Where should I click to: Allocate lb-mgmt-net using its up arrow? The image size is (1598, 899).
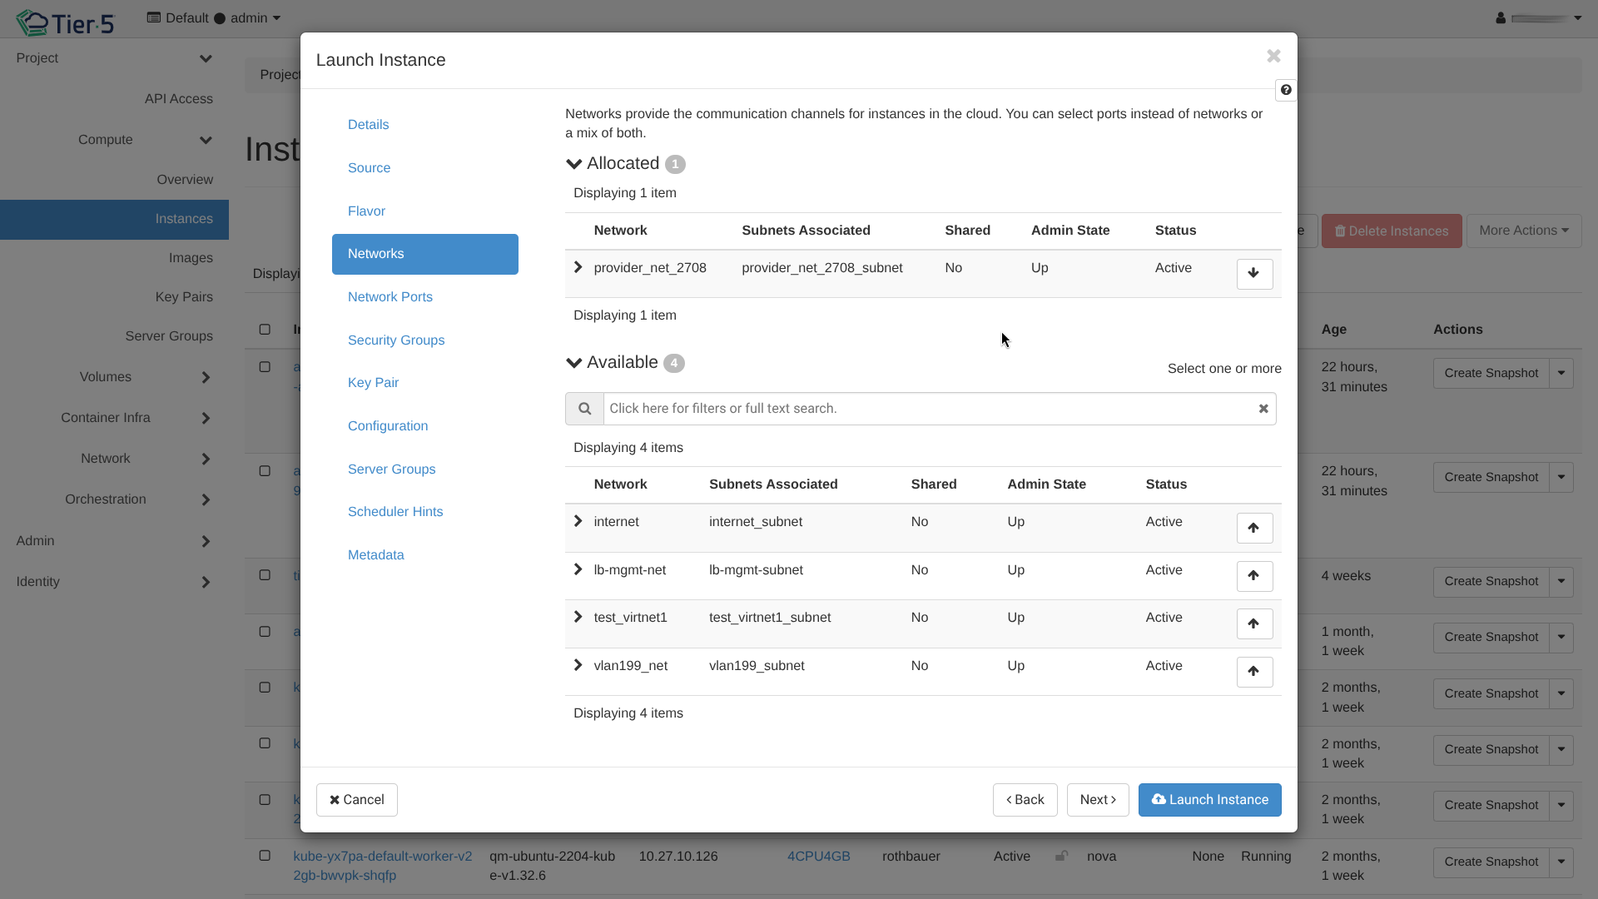(1254, 576)
